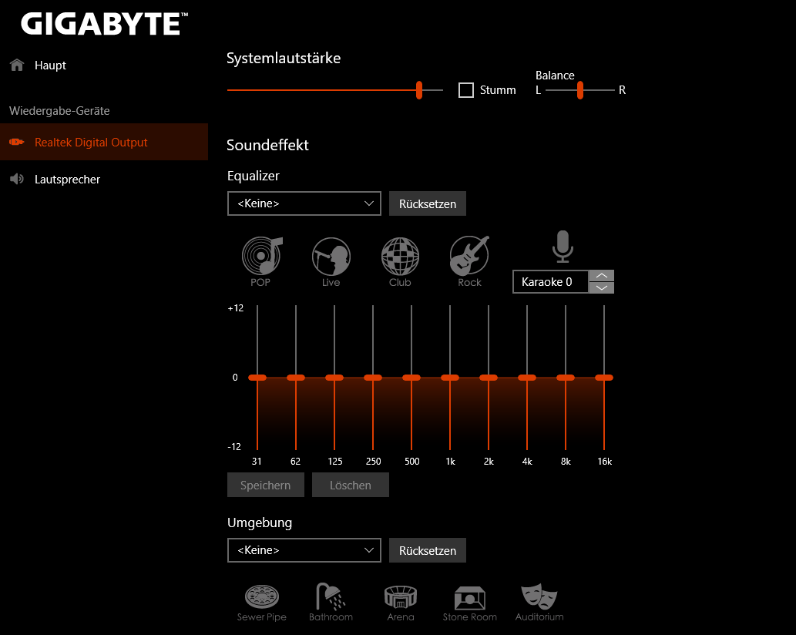Click the 62 Hz equalizer band handle

[296, 378]
